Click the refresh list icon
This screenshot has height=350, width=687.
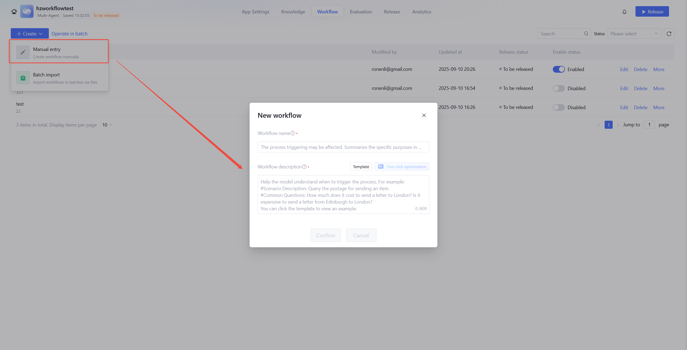pos(669,34)
